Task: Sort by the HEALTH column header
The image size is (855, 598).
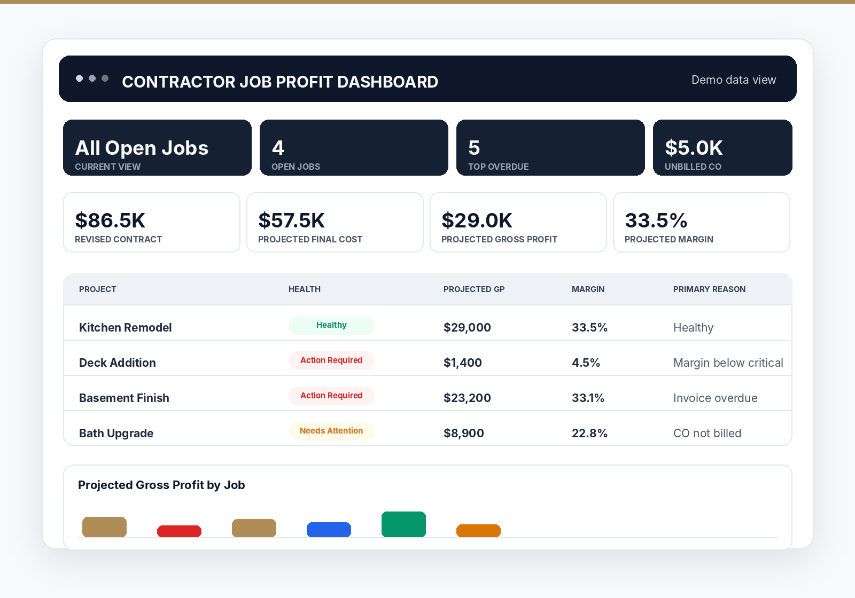Action: pyautogui.click(x=305, y=289)
